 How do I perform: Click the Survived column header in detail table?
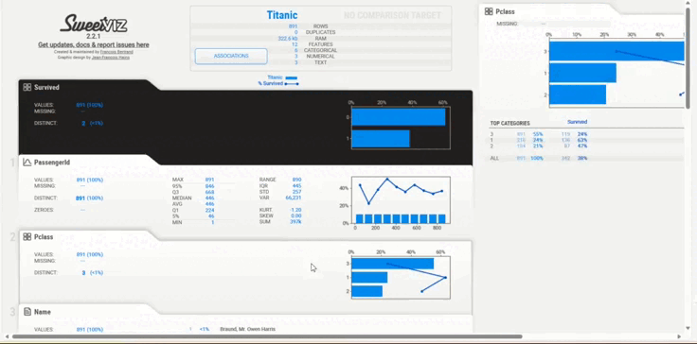point(577,122)
